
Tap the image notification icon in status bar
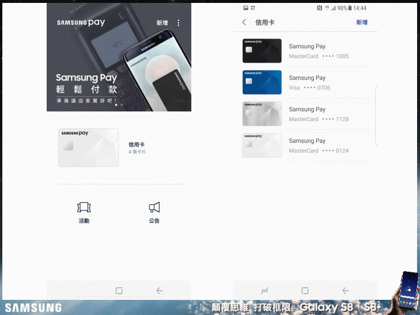coord(246,8)
